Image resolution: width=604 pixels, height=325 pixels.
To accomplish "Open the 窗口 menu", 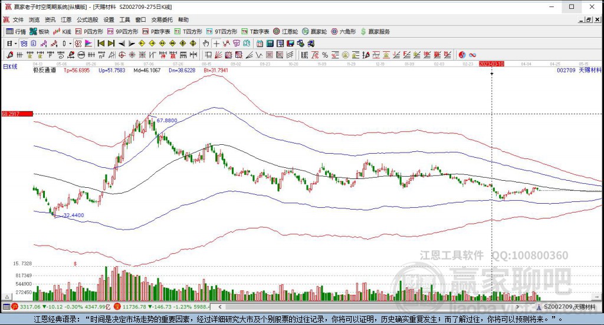I will click(140, 19).
